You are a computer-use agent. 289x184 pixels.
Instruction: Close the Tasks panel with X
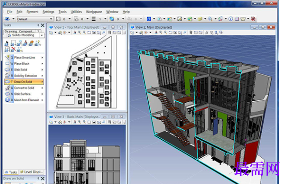(43, 25)
